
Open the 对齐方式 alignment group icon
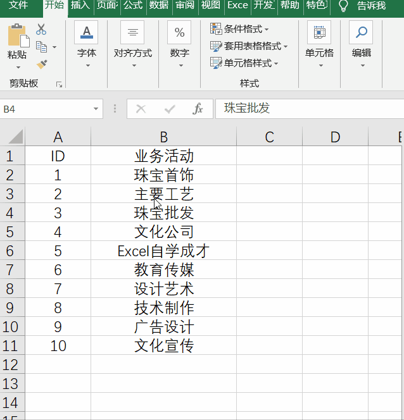coord(132,32)
